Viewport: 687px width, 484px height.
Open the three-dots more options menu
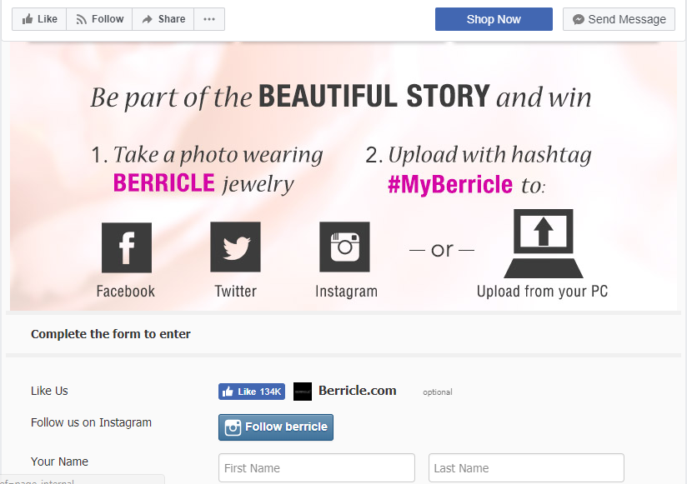point(209,19)
